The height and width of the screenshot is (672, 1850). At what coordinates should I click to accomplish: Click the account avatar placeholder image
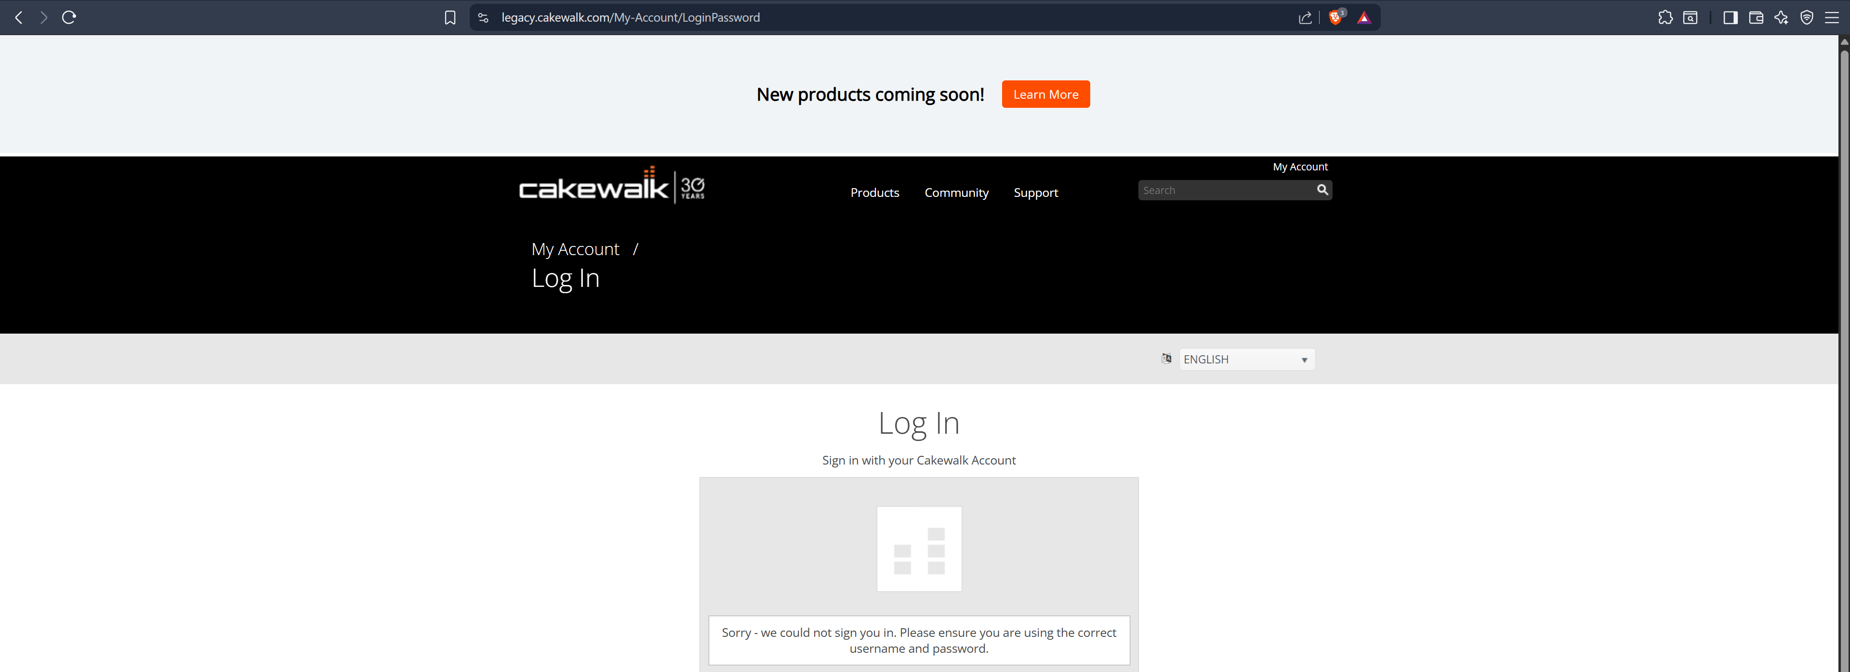click(919, 549)
